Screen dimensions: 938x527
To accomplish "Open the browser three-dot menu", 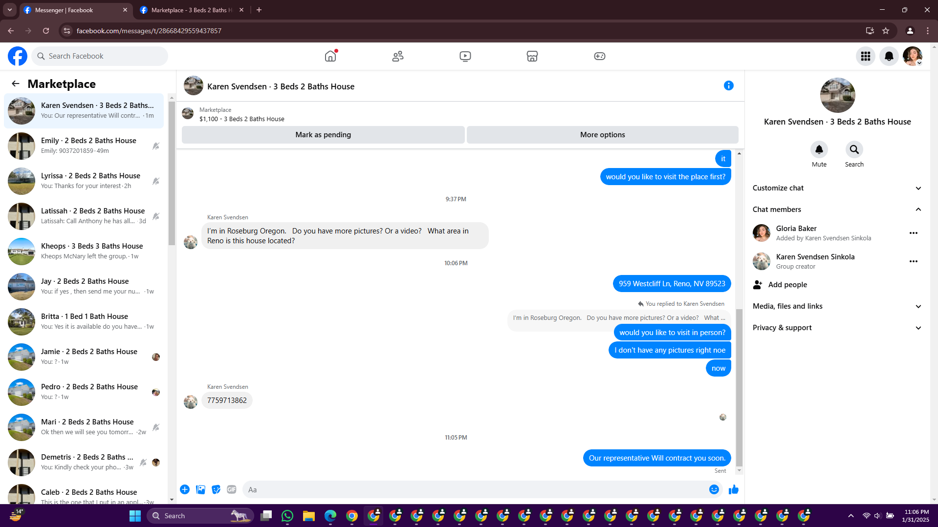I will click(928, 31).
